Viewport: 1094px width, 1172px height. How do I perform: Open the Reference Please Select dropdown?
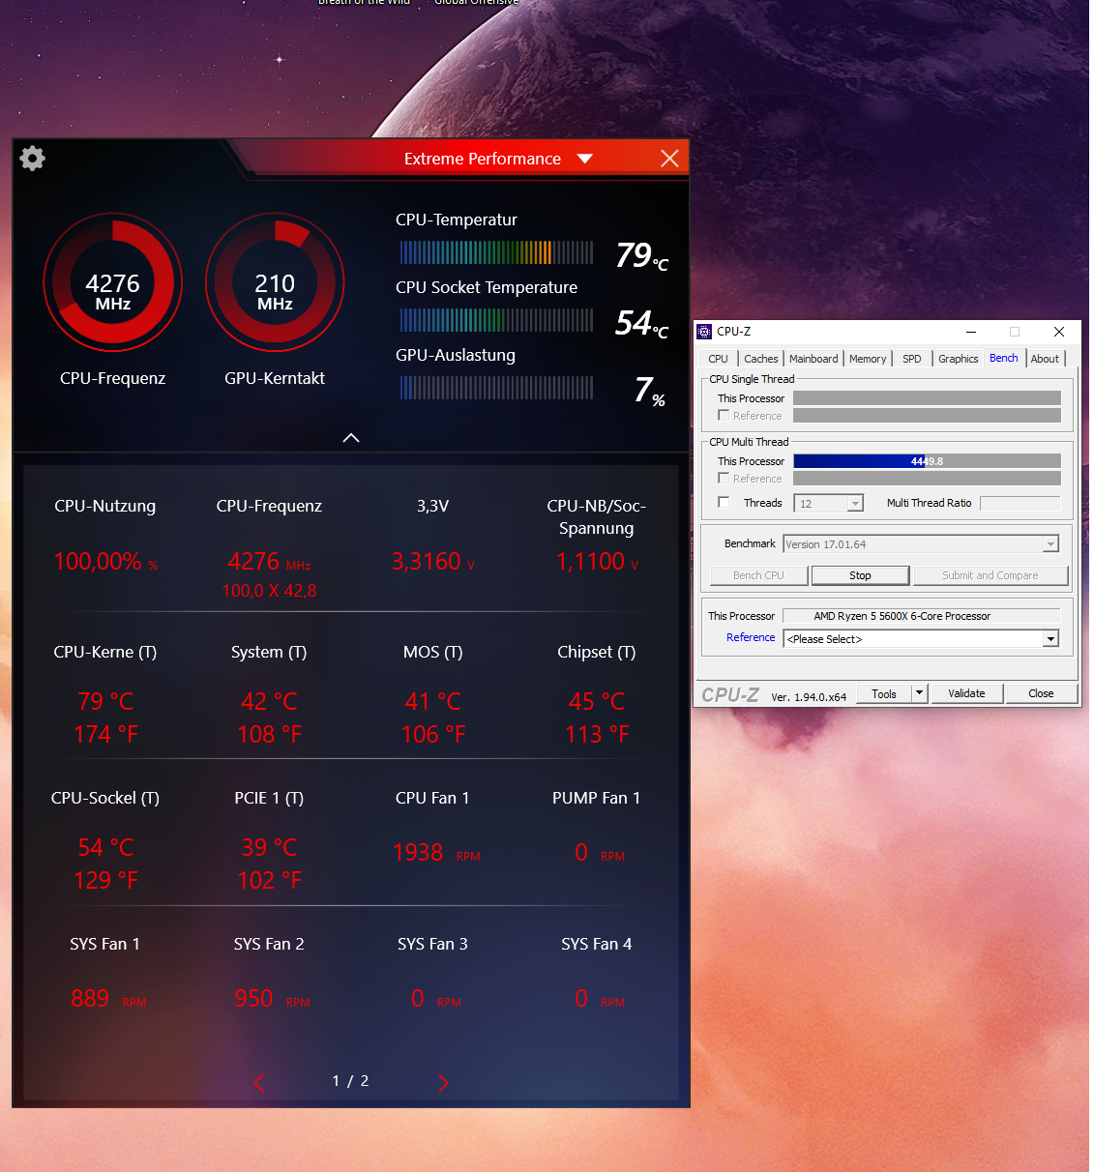[921, 639]
